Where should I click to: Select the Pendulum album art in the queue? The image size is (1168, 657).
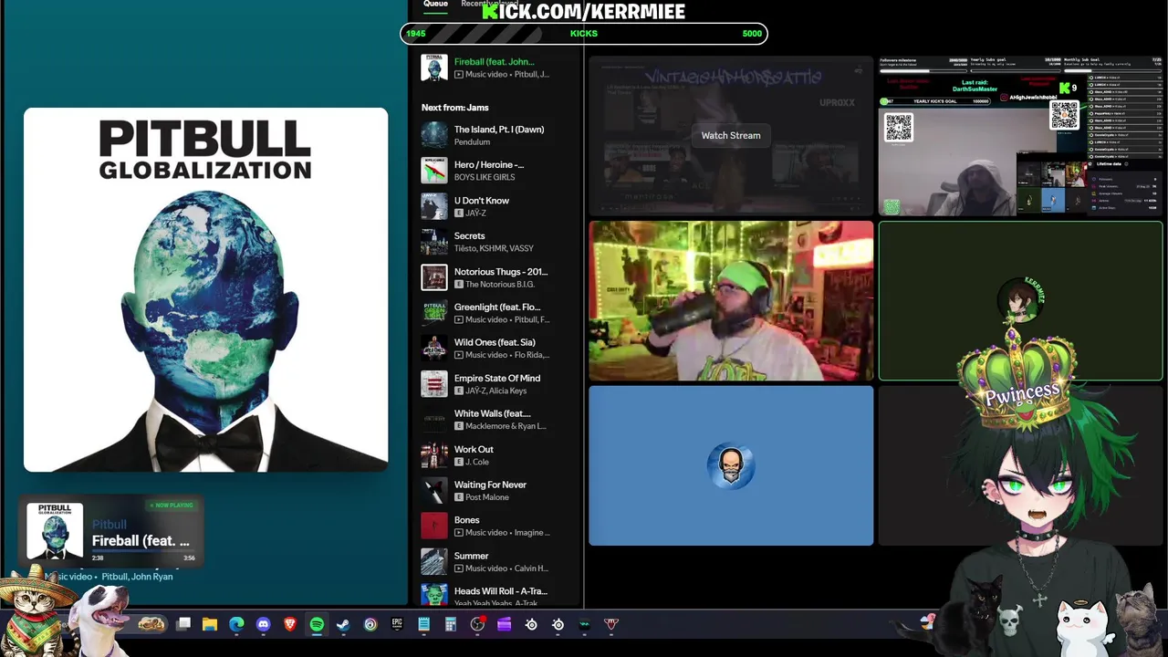[x=434, y=135]
